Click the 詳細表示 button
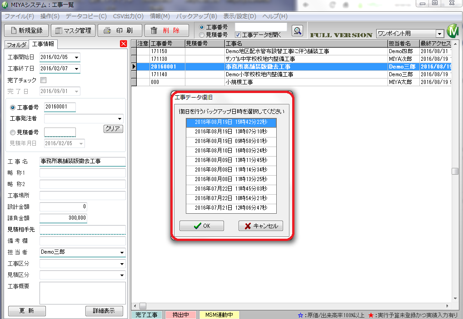 pyautogui.click(x=104, y=311)
